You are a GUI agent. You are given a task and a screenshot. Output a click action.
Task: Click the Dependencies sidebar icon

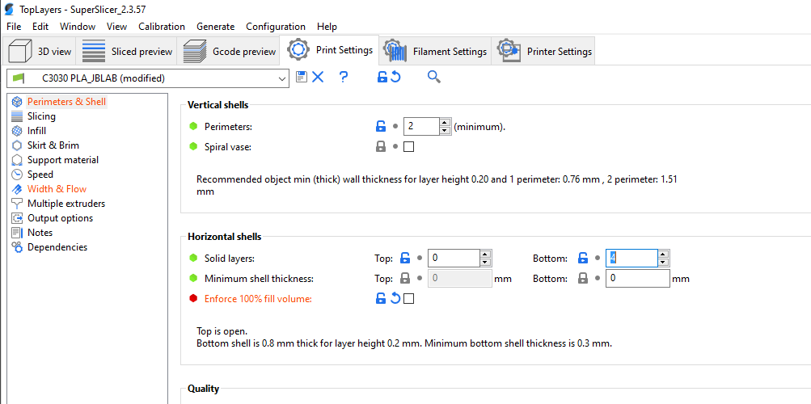(x=17, y=247)
